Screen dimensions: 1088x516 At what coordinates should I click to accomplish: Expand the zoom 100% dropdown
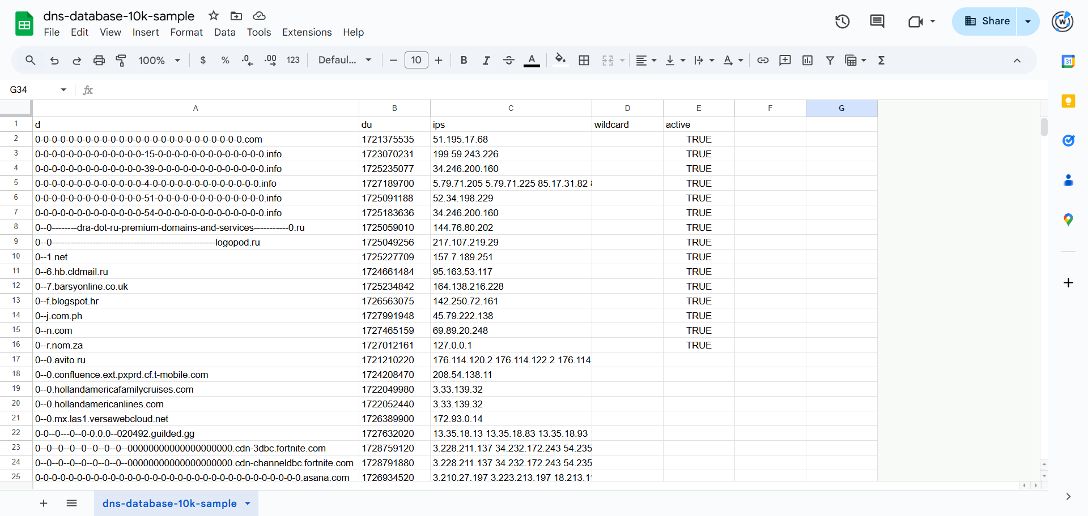tap(159, 61)
